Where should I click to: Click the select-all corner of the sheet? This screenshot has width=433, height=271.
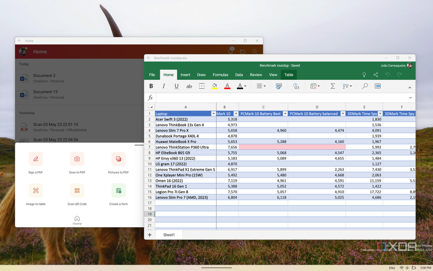click(x=151, y=107)
